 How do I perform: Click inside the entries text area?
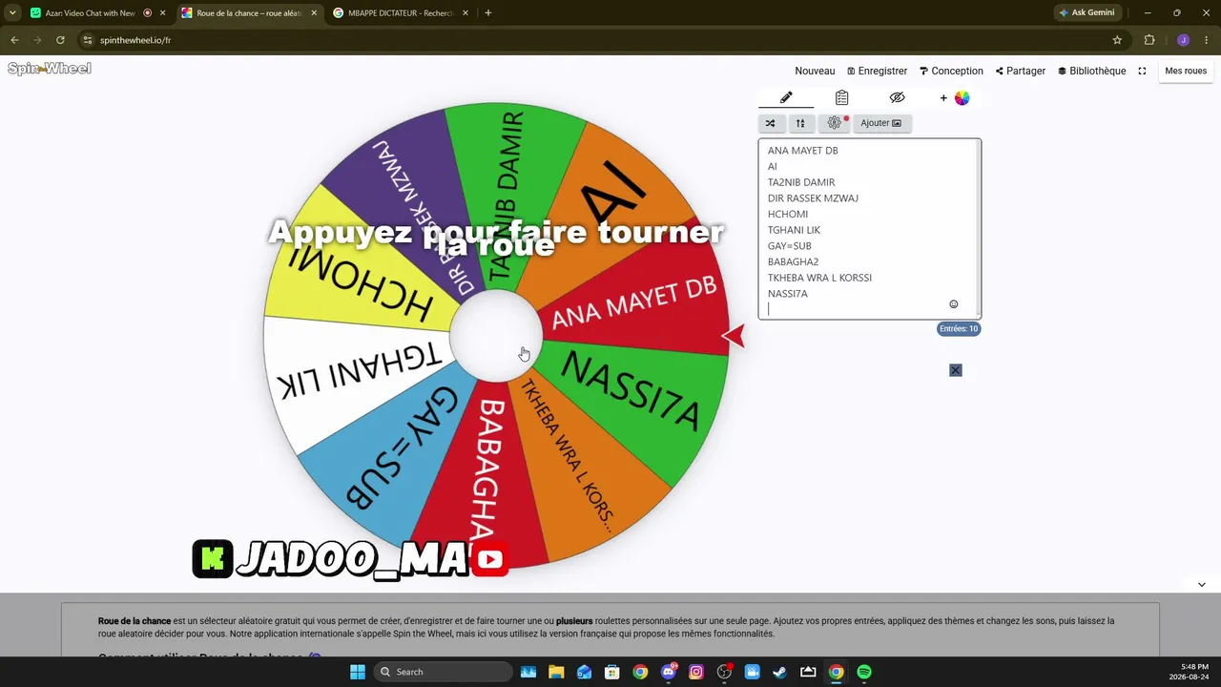(x=869, y=229)
